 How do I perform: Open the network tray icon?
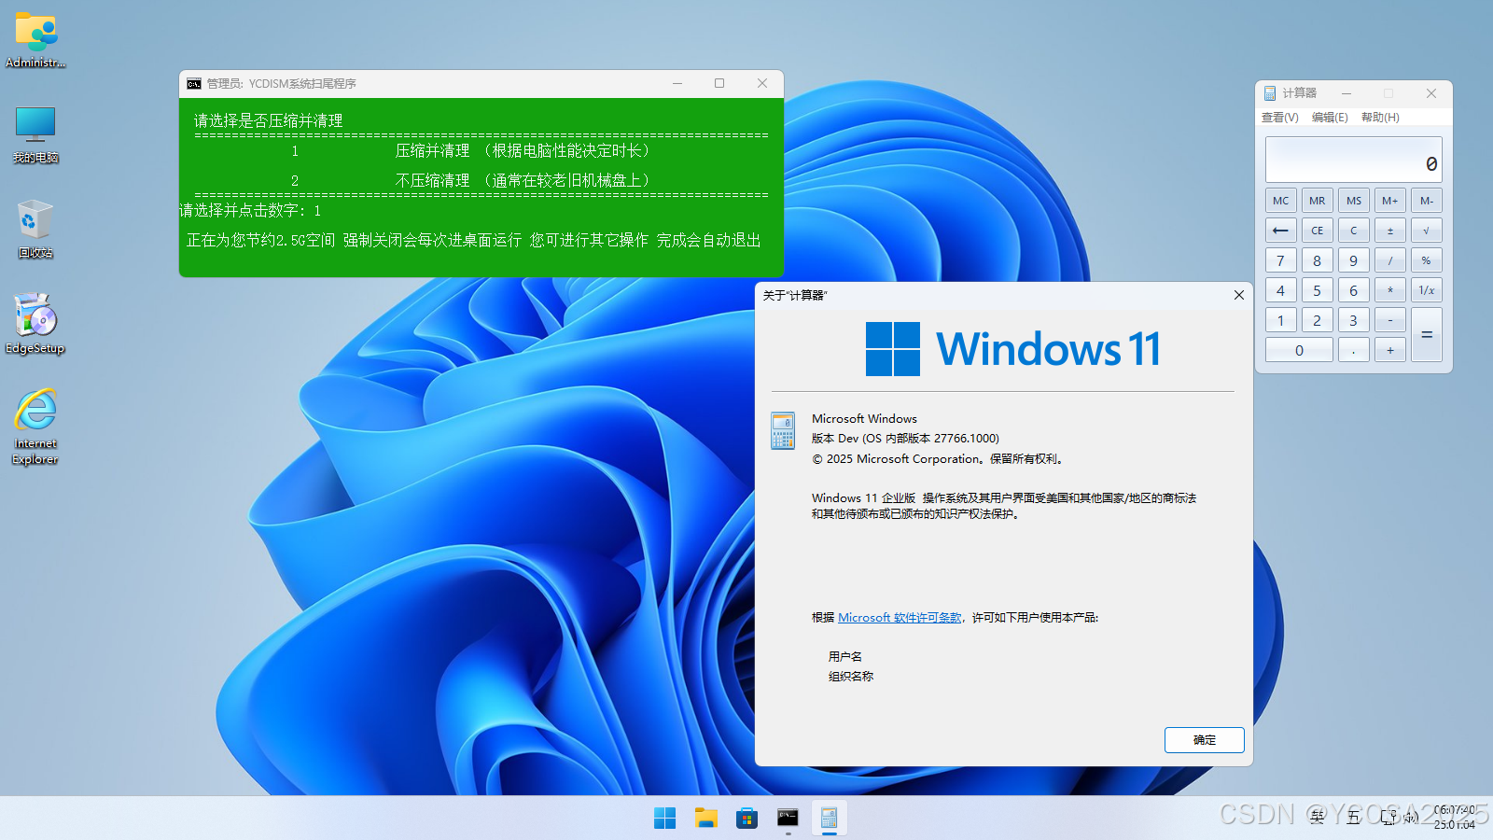(x=1388, y=818)
